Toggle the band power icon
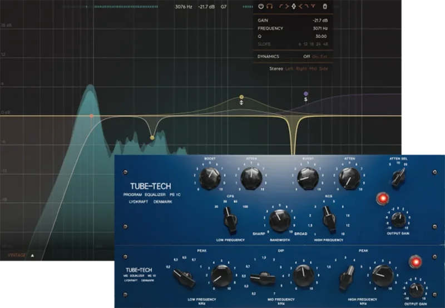The width and height of the screenshot is (445, 308). [261, 6]
